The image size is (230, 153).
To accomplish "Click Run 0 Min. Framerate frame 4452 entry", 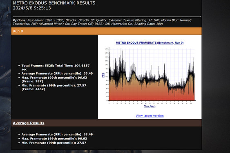I will (x=54, y=87).
